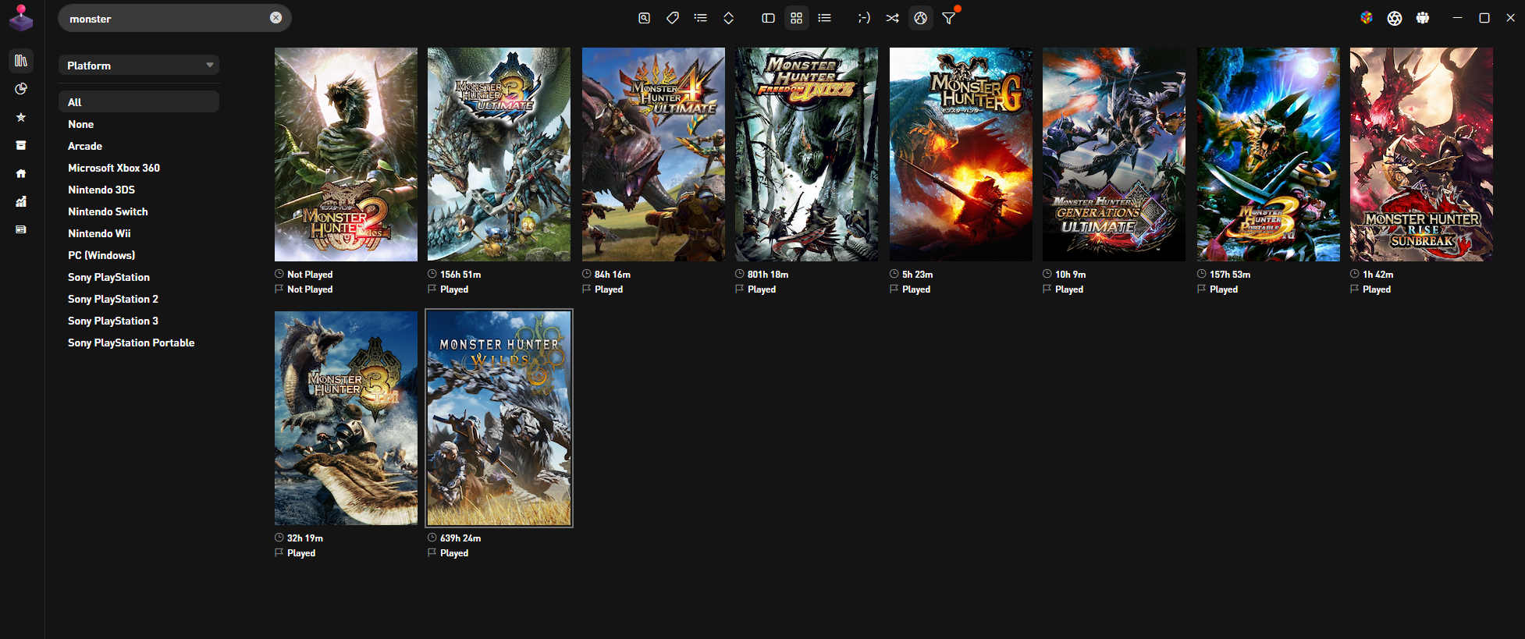The width and height of the screenshot is (1525, 639).
Task: Switch to the list view
Action: point(825,18)
